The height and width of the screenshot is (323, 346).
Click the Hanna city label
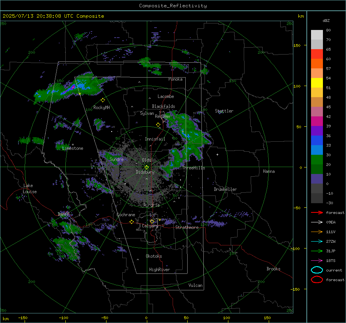click(269, 171)
